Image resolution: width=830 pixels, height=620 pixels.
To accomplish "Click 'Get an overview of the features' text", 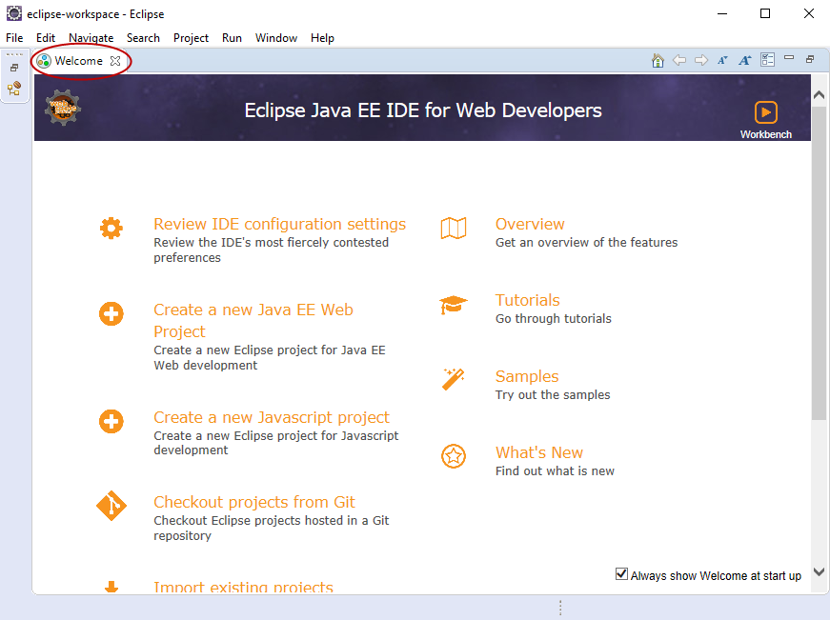I will click(x=586, y=242).
